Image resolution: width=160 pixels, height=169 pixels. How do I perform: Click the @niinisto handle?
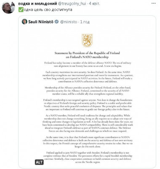pos(69,22)
